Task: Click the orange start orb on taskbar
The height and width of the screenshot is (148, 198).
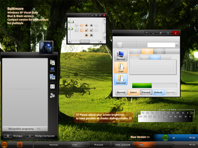Action: (x=4, y=145)
